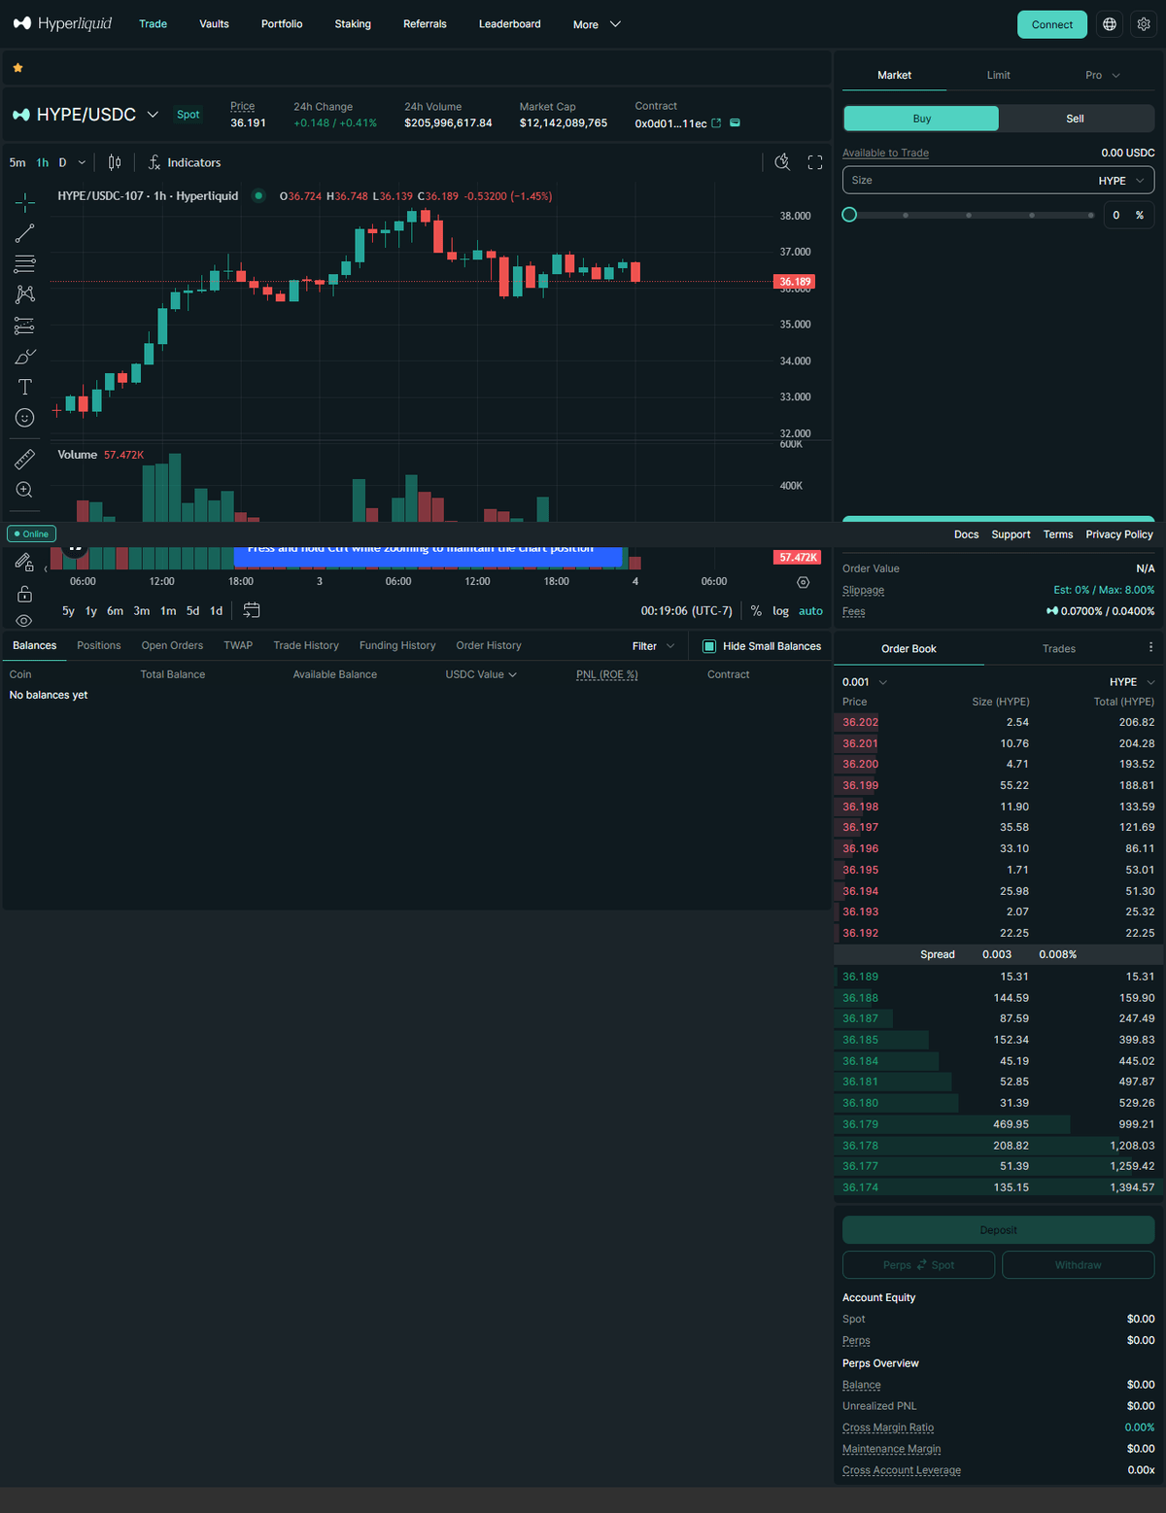
Task: Switch to the Trades tab
Action: pos(1058,648)
